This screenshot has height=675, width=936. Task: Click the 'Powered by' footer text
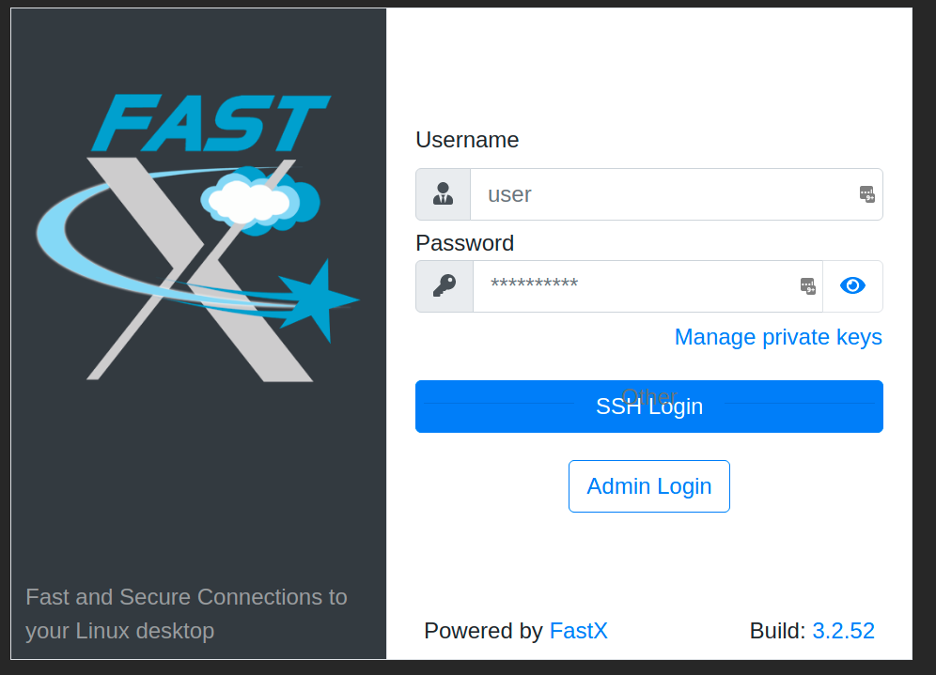483,631
